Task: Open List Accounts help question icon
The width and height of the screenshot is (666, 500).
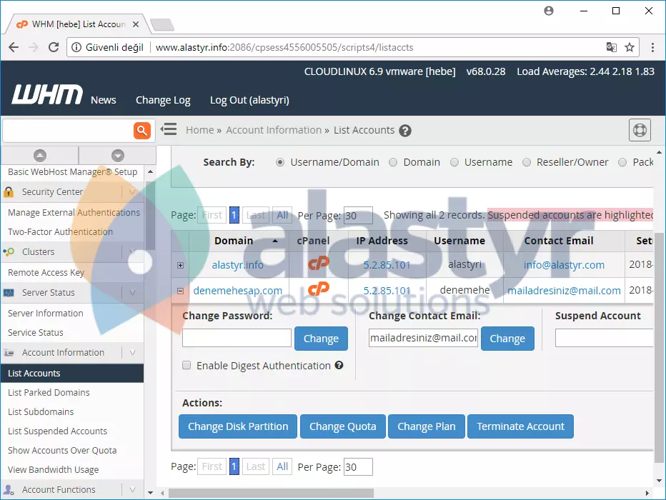Action: pos(405,131)
